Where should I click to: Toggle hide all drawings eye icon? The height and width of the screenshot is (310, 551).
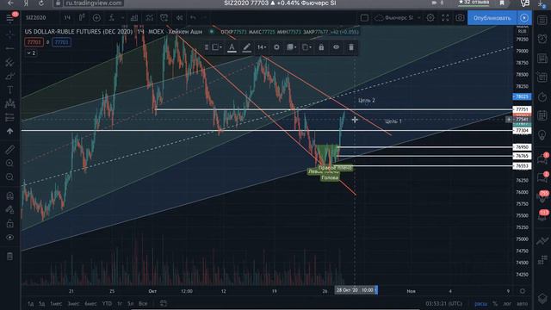click(9, 238)
